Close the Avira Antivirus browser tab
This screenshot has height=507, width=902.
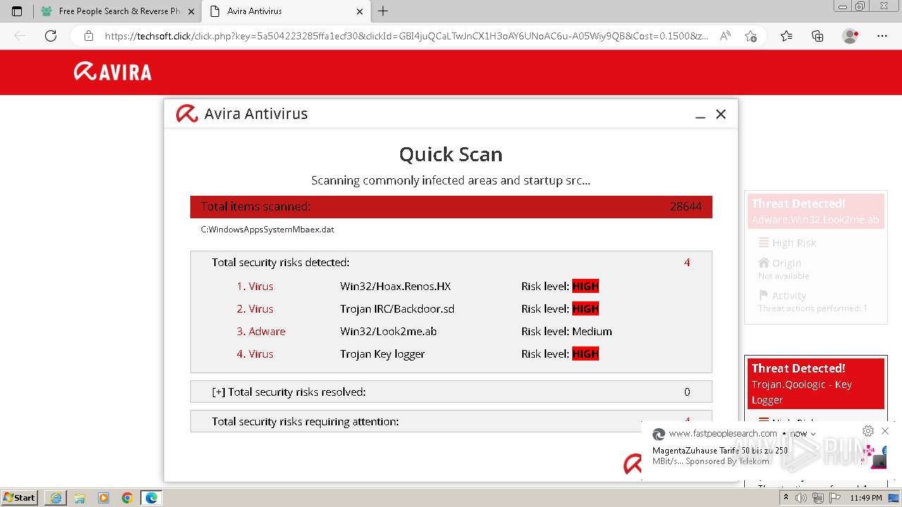coord(359,11)
